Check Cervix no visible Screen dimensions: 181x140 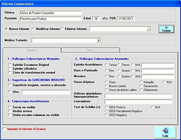[10, 107]
